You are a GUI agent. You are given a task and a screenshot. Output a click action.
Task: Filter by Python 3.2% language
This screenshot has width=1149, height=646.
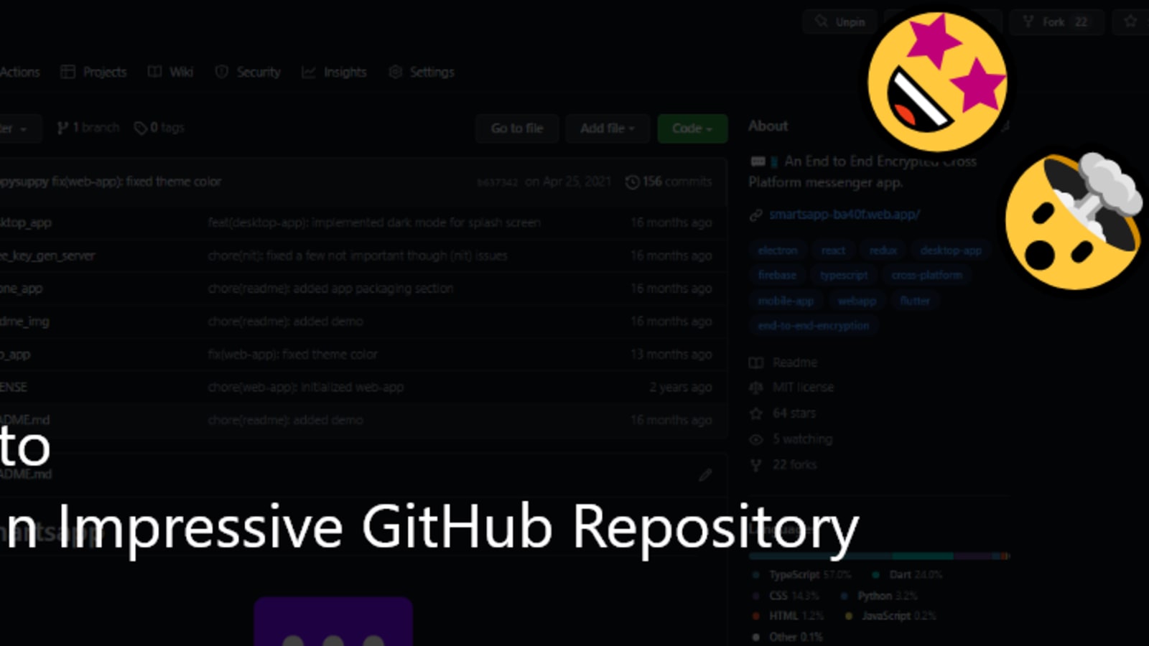click(x=879, y=596)
